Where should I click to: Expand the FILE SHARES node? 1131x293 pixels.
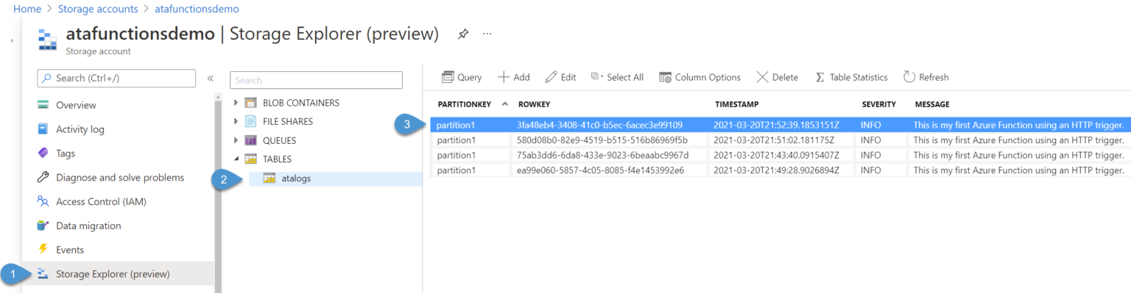tap(236, 121)
